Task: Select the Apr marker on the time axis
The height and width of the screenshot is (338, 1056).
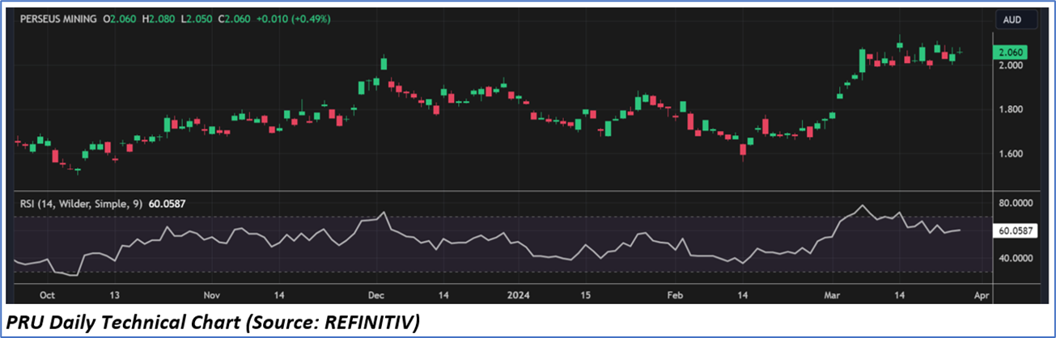Action: coord(981,294)
